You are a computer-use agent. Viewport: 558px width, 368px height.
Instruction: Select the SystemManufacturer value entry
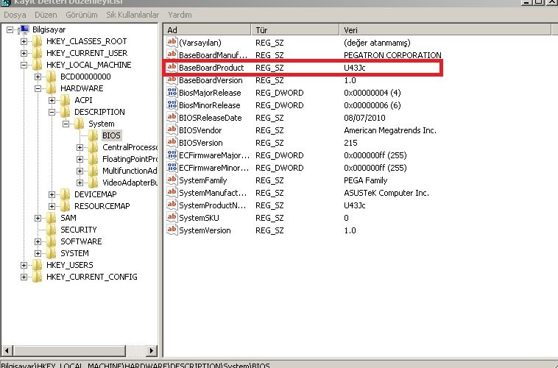click(x=213, y=193)
